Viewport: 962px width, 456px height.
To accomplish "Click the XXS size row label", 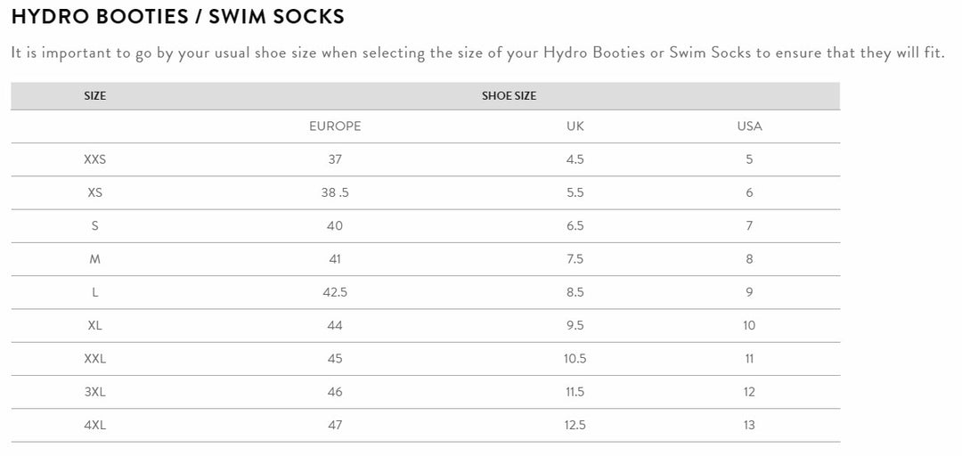I will pos(95,159).
